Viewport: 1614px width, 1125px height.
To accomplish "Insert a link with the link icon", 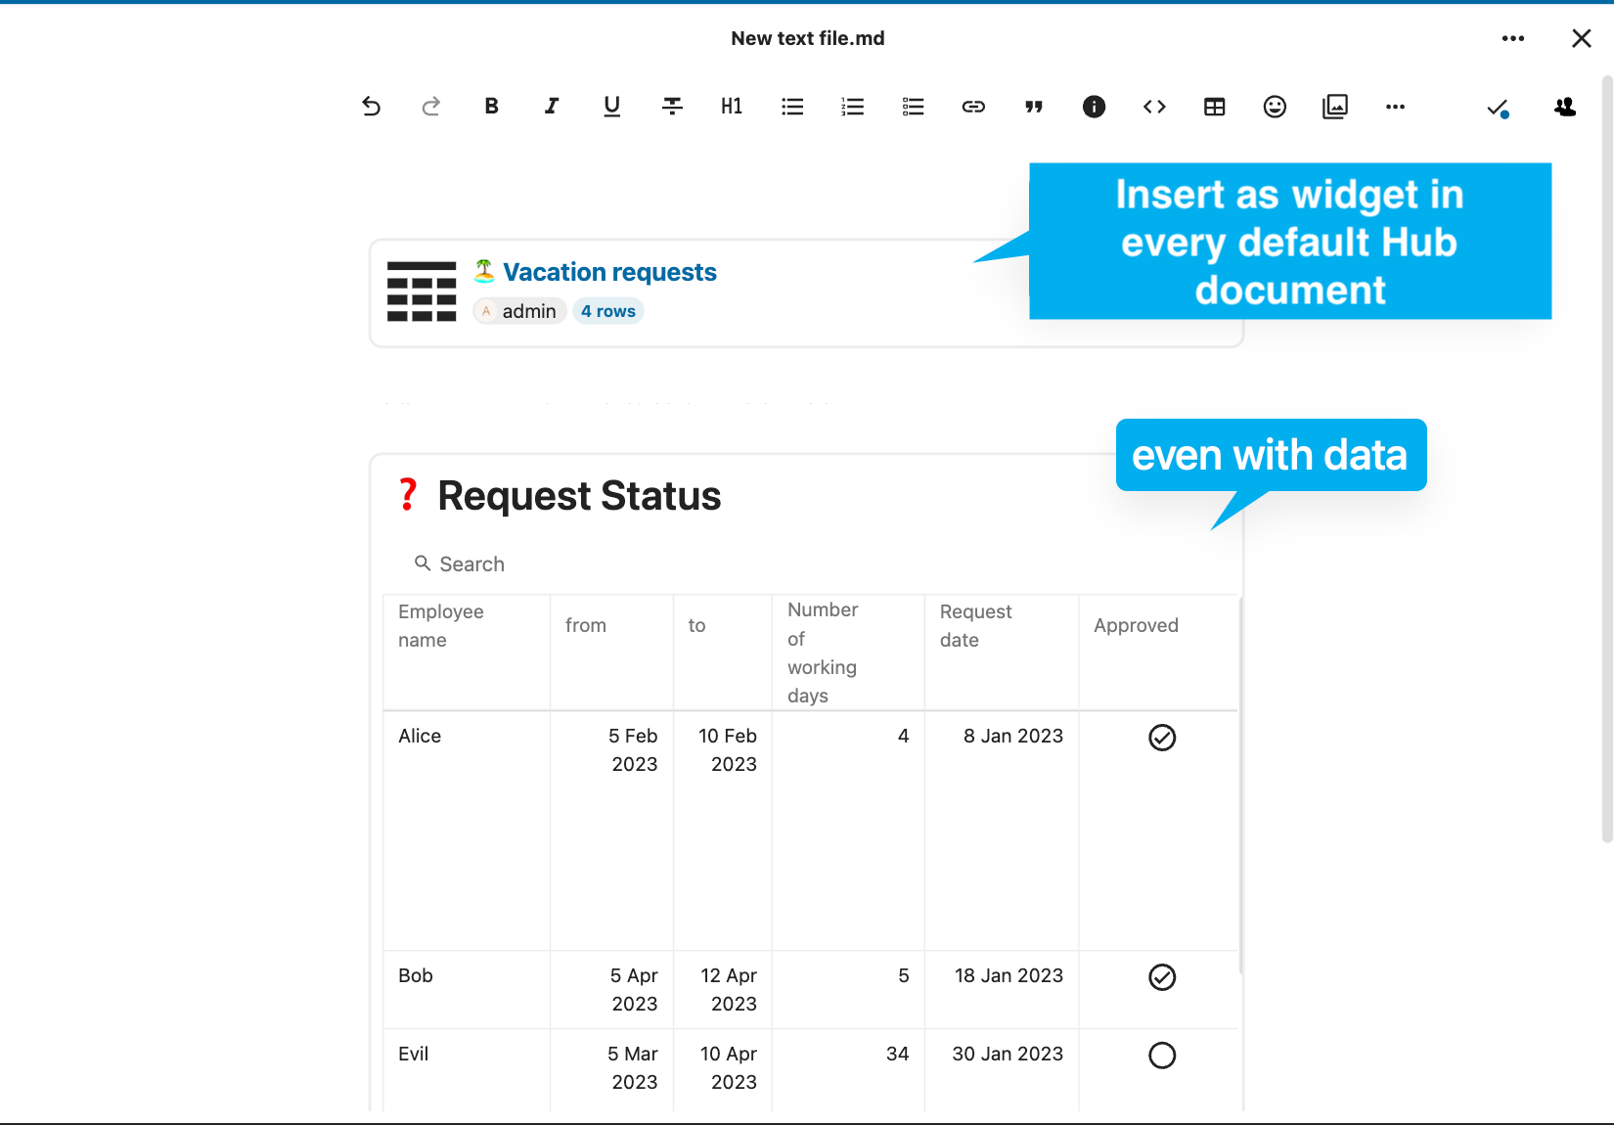I will pos(973,107).
